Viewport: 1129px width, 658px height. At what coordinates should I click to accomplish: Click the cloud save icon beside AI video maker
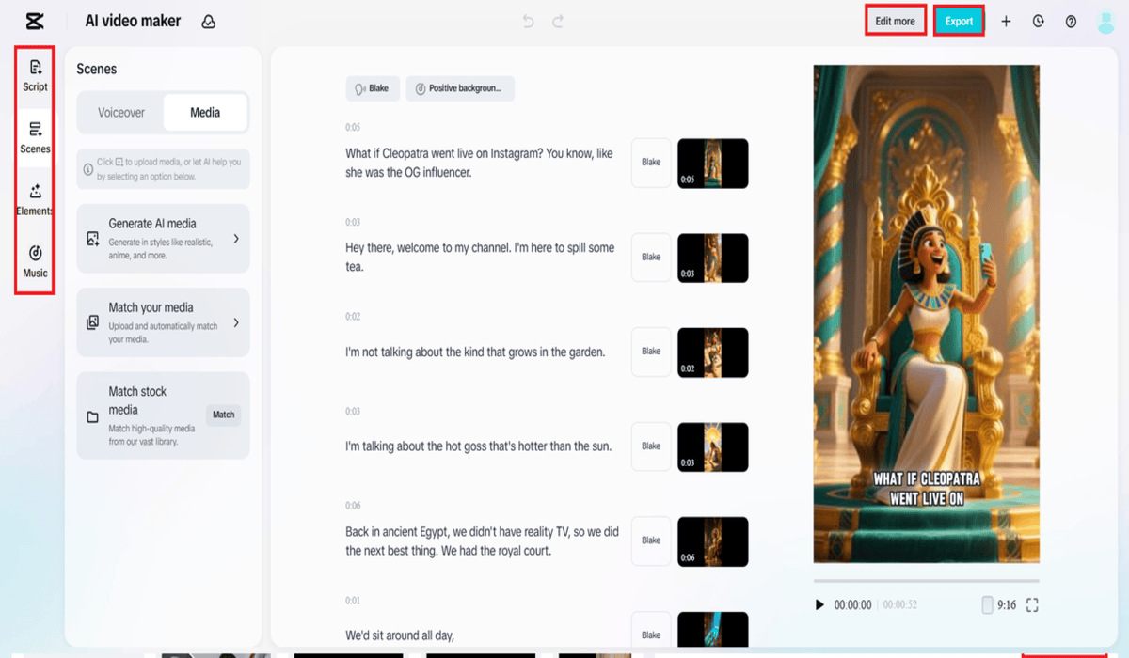click(x=209, y=22)
